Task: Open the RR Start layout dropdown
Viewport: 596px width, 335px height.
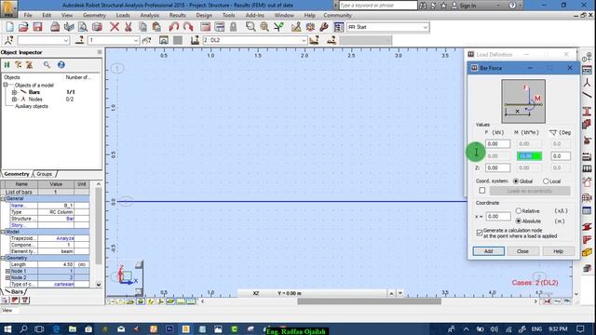Action: (x=425, y=27)
